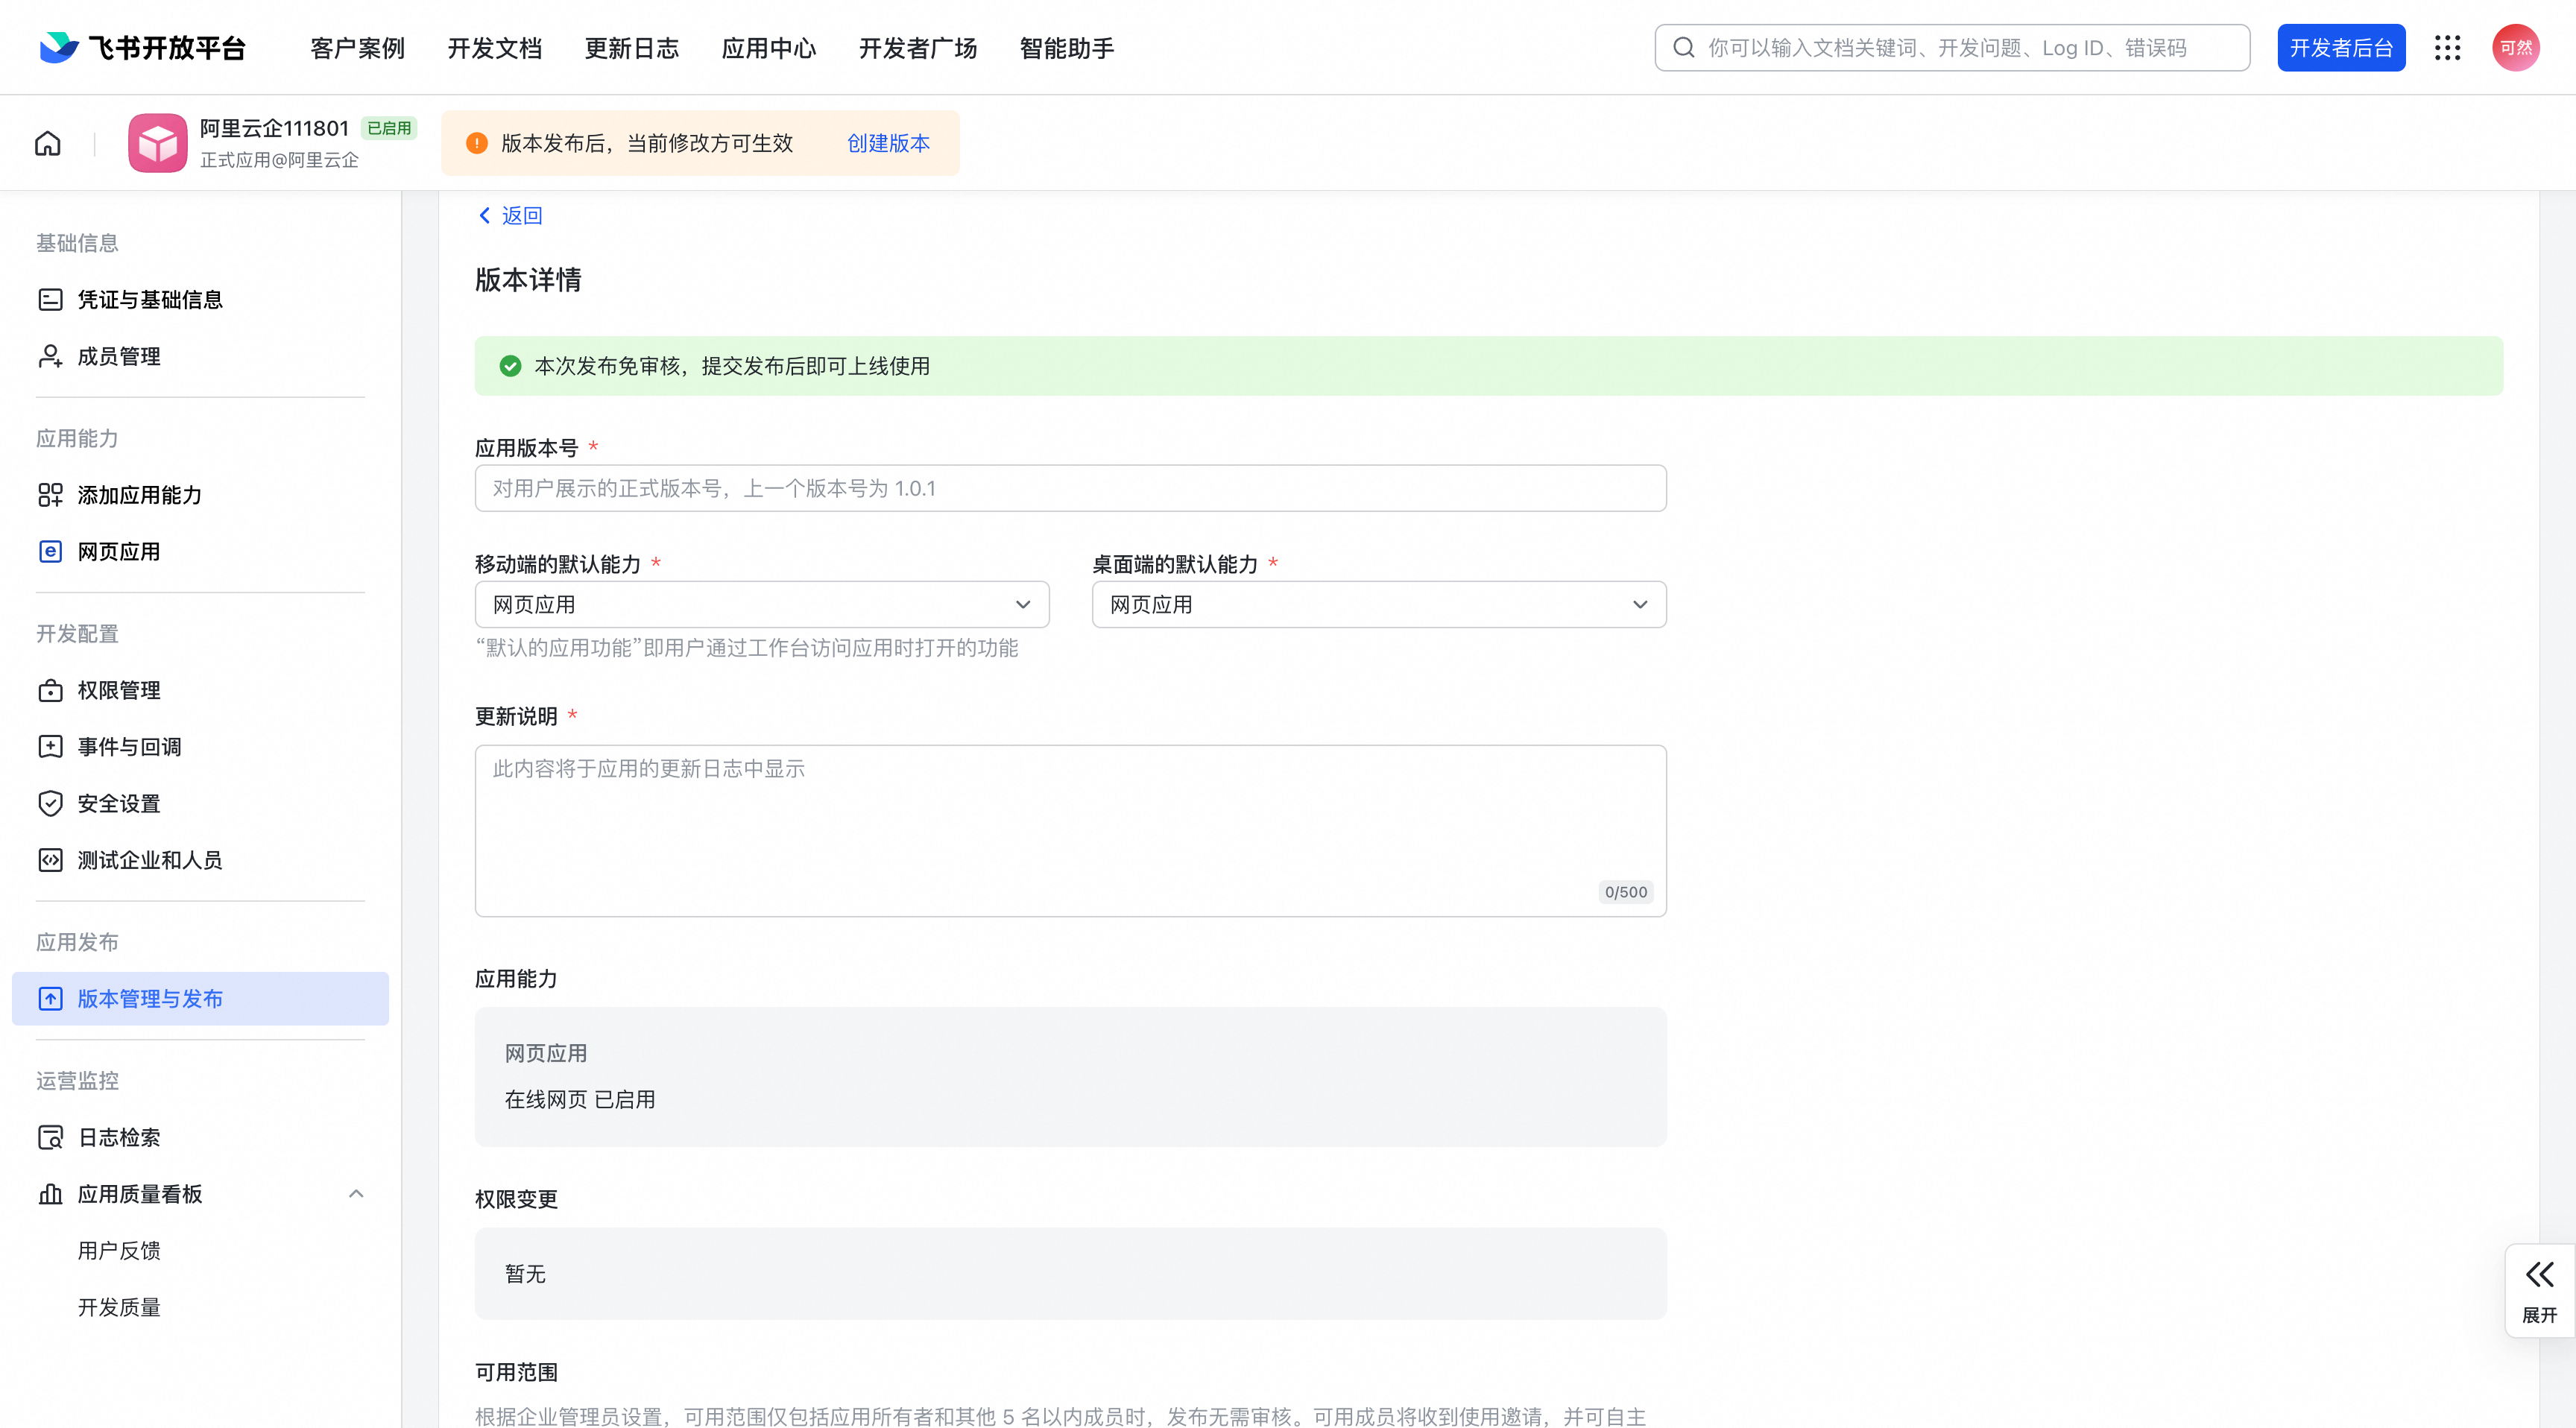Viewport: 2576px width, 1428px height.
Task: Click the 创建版本 link
Action: (888, 143)
